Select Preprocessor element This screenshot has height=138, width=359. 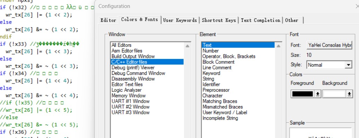238,90
